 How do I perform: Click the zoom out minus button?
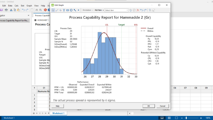pyautogui.click(x=182, y=118)
